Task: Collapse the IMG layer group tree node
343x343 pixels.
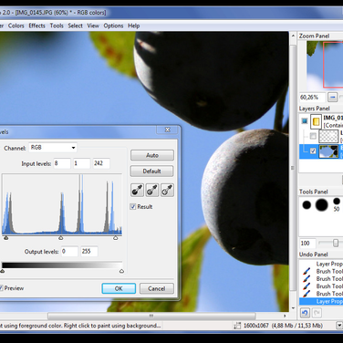Action: pyautogui.click(x=305, y=121)
